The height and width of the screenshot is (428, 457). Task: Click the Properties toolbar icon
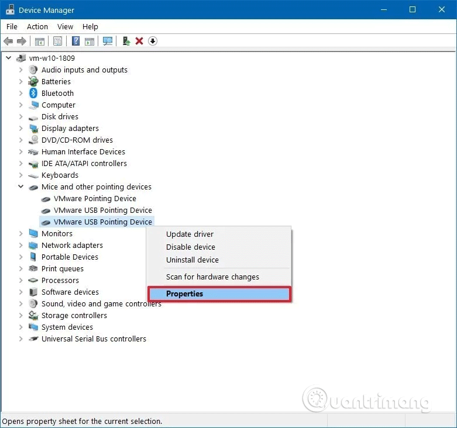pyautogui.click(x=57, y=41)
